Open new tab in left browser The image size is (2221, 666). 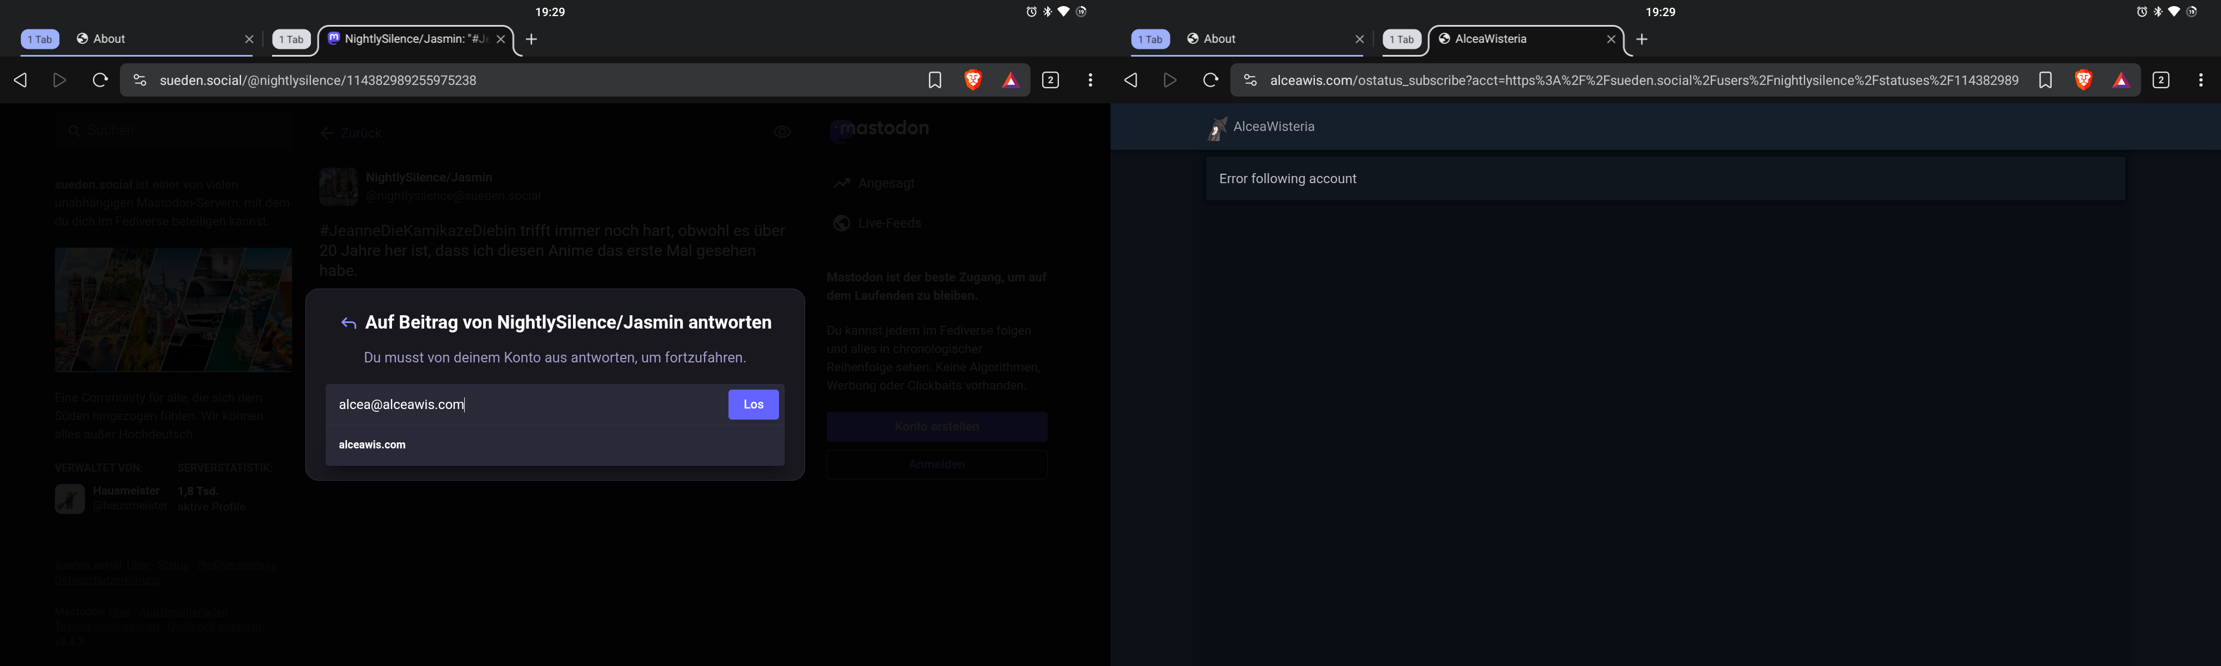pos(531,39)
